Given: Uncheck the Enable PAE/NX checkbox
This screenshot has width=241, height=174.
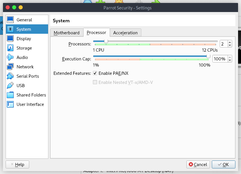Looking at the screenshot, I should pos(95,73).
